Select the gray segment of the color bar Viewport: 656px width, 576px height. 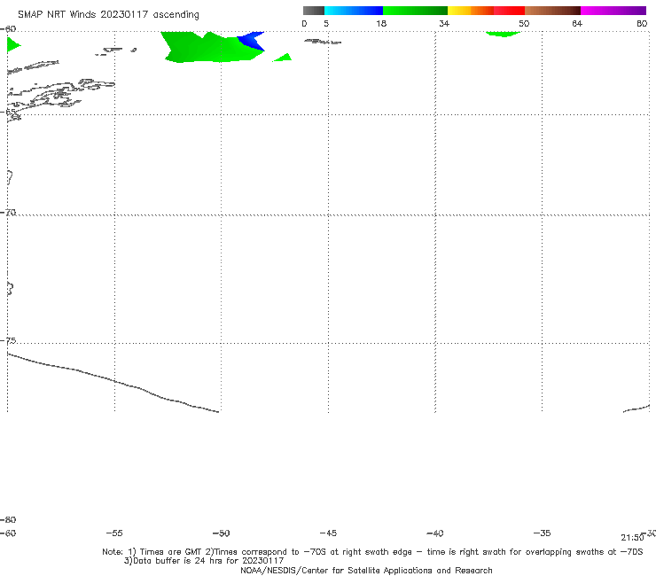(x=313, y=11)
